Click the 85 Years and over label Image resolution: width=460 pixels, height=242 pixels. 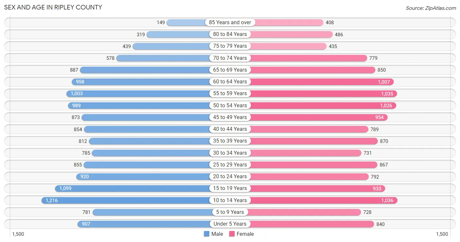(230, 22)
